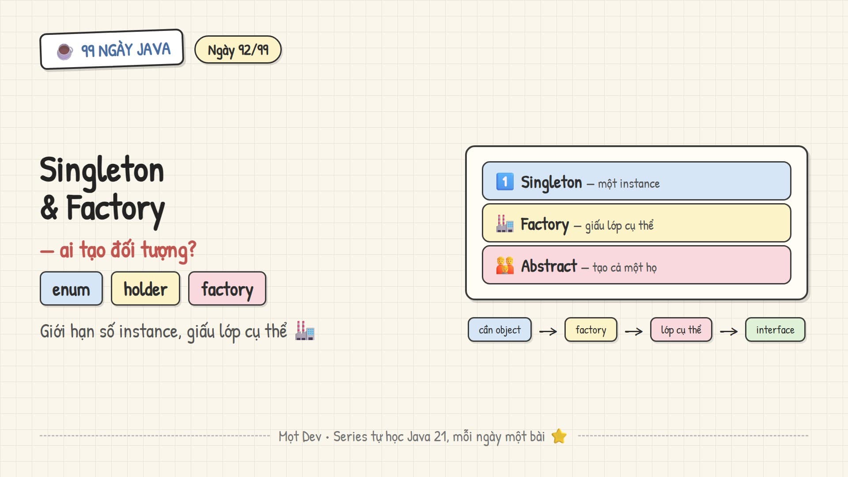Open the "Abstract – tạo cả một họ" card

tap(636, 265)
